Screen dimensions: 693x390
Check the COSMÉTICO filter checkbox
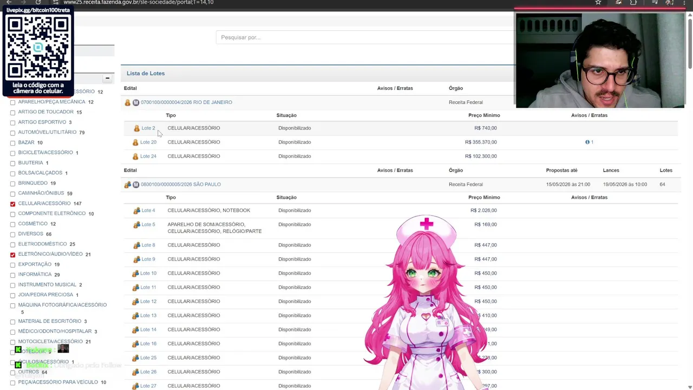click(x=12, y=224)
